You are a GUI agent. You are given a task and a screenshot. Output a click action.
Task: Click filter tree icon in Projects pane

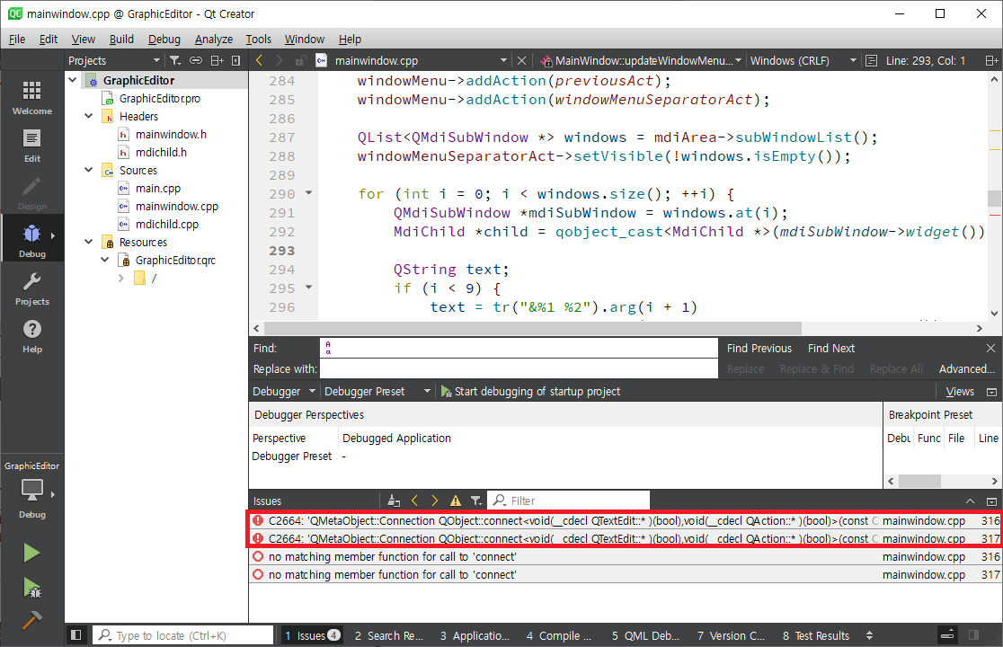[x=174, y=60]
